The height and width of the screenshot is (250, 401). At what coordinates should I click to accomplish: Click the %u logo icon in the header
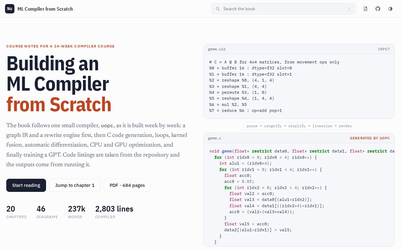10,9
